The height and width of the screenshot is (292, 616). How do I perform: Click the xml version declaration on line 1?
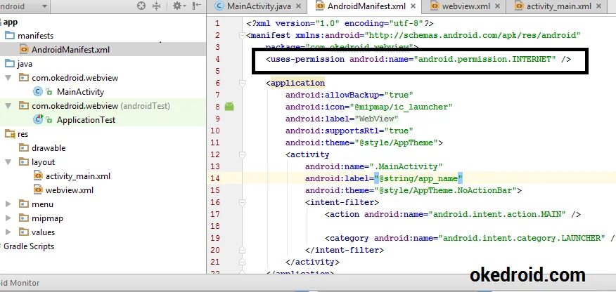(x=340, y=24)
